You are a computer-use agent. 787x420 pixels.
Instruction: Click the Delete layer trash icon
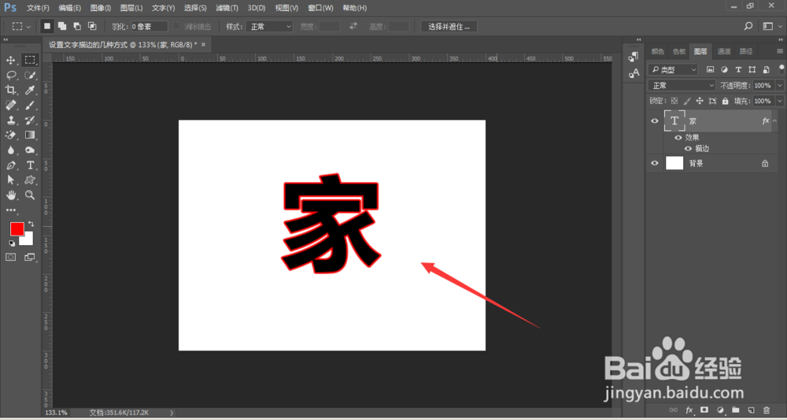coord(767,410)
